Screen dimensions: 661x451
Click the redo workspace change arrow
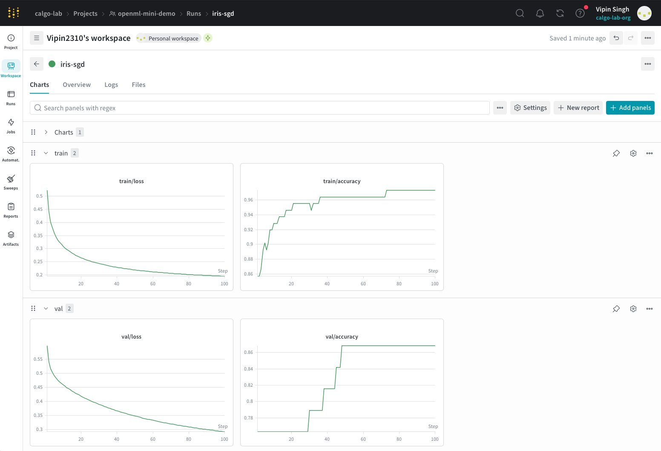coord(631,38)
